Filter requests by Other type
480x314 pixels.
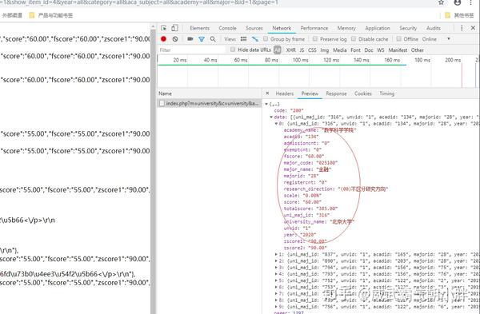[418, 50]
